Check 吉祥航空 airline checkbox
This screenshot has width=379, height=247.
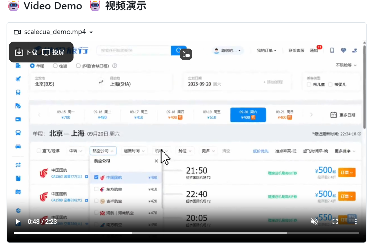[x=96, y=201]
